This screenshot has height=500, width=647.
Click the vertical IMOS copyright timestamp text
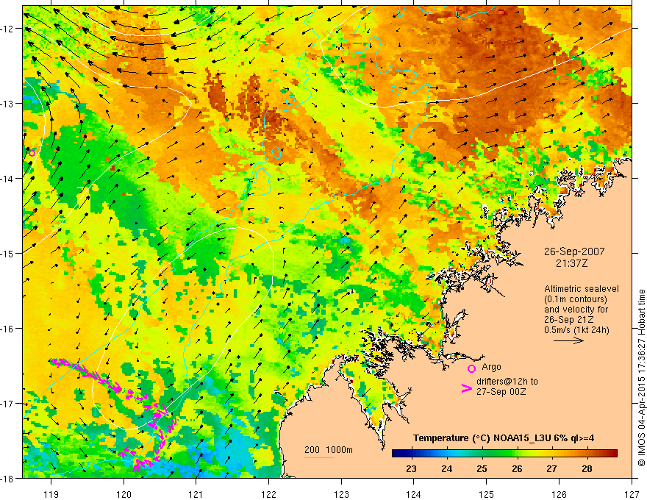tap(641, 377)
